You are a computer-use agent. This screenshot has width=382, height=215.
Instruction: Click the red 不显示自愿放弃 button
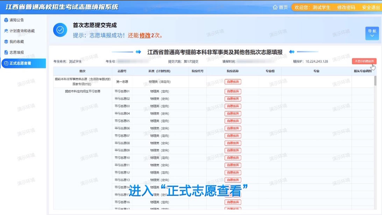pos(364,61)
